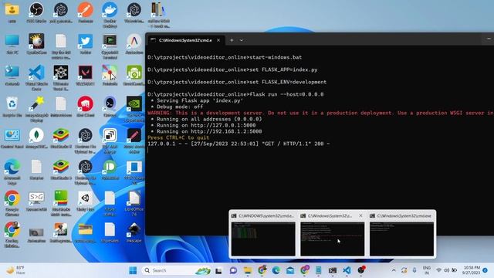494x278 pixels.
Task: Launch Visual Studio Code from desktop
Action: [36, 77]
